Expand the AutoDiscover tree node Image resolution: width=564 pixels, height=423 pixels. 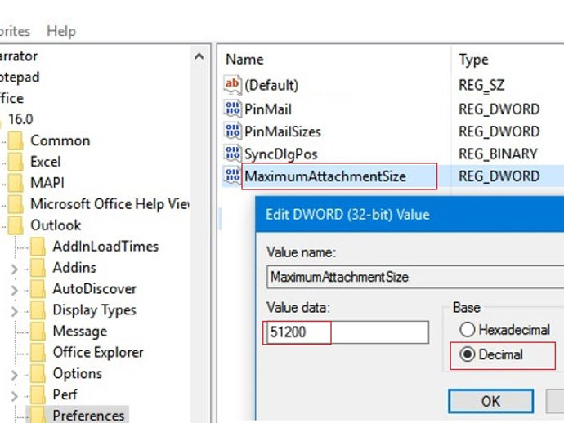(x=15, y=290)
